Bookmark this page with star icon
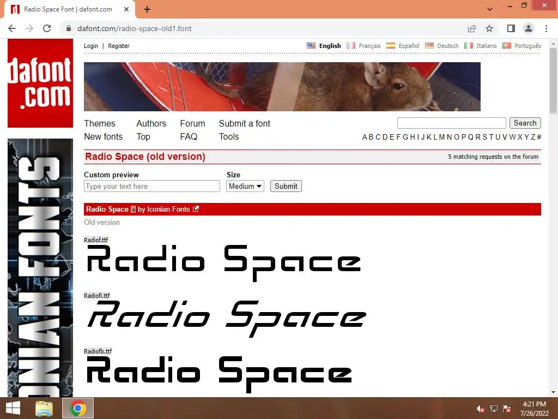 [x=489, y=28]
